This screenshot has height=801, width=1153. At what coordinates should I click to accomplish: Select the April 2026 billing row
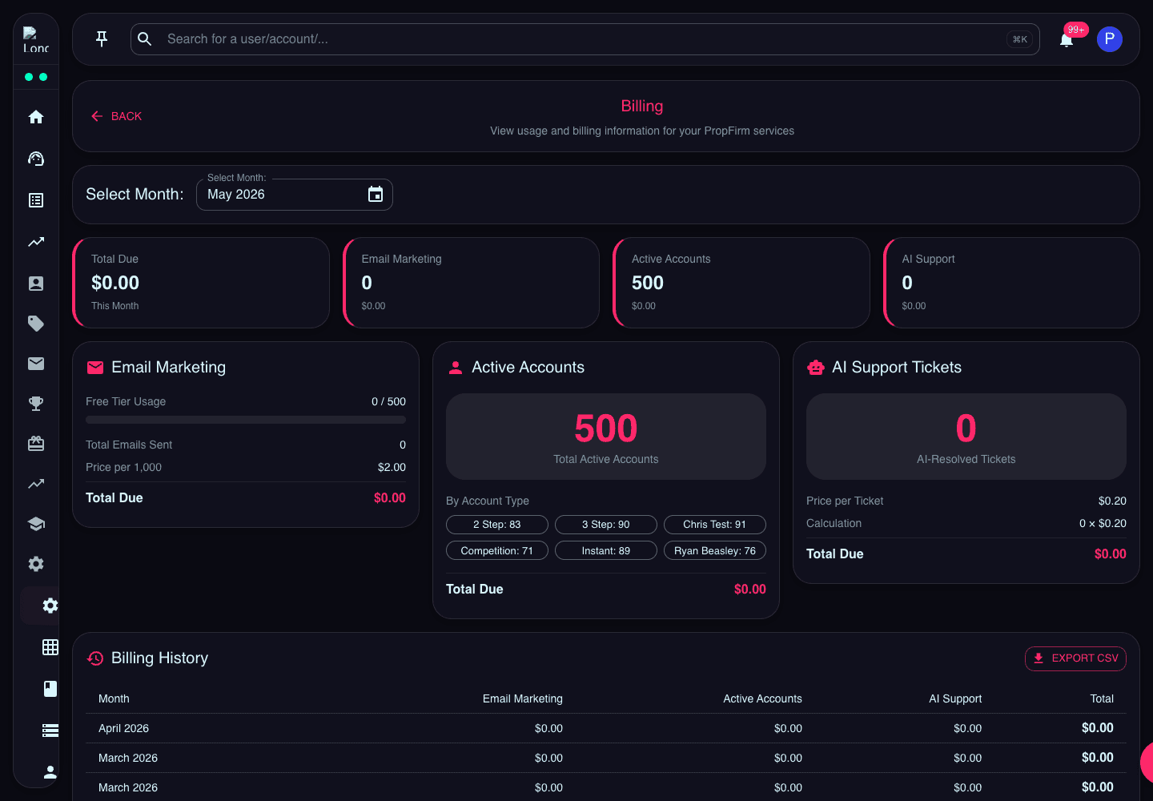[x=606, y=728]
